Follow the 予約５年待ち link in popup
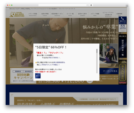Screen dimensions: 134x113 click(54, 58)
